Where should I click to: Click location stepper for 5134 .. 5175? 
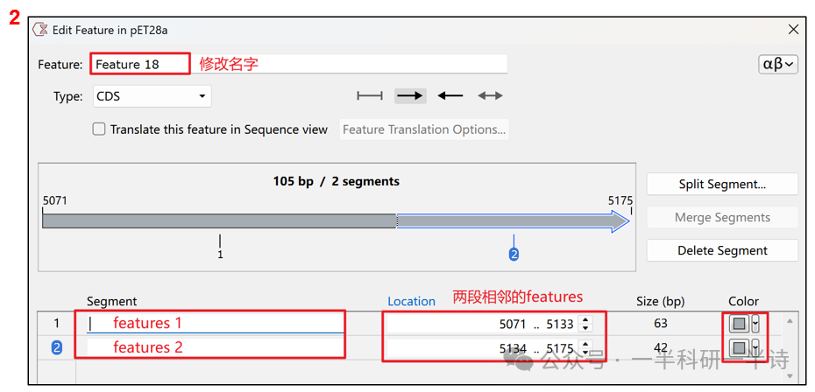585,347
